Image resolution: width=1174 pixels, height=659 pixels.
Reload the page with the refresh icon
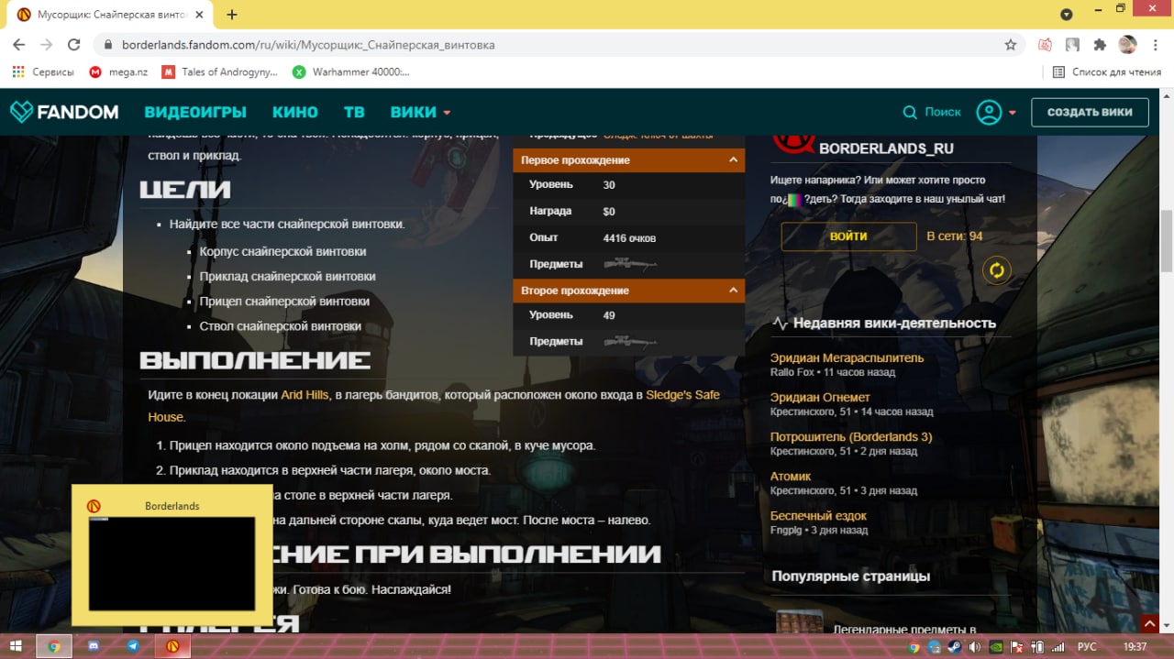tap(74, 45)
